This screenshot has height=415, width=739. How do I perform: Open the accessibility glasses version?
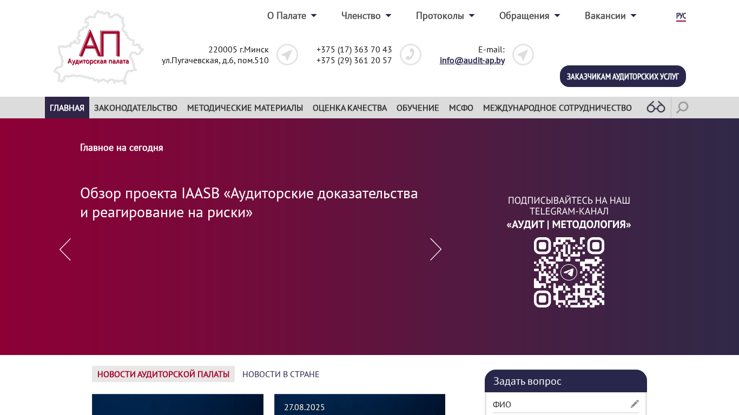656,107
